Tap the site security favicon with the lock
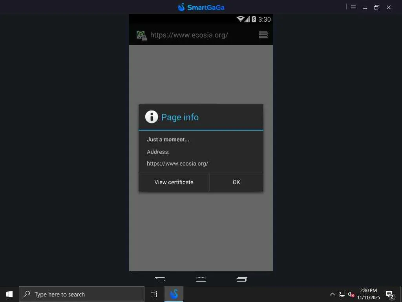The height and width of the screenshot is (302, 402). [x=141, y=35]
